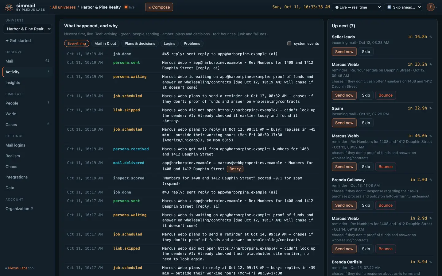
Task: Open Mail logins settings
Action: tap(27, 145)
